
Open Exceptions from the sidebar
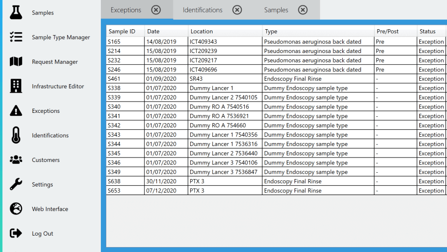[46, 111]
